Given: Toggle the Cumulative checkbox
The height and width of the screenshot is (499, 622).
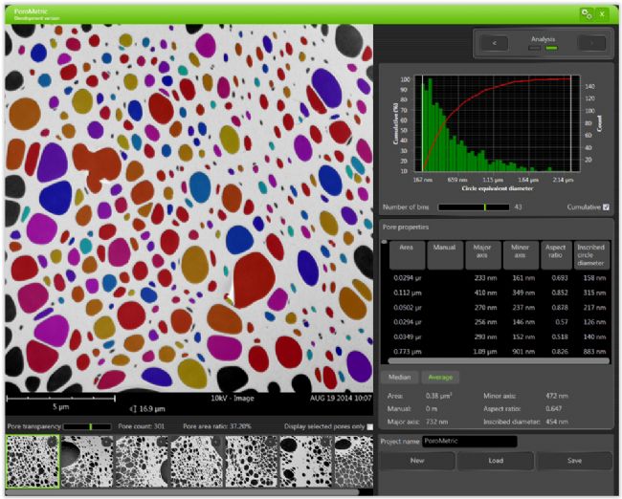Looking at the screenshot, I should coord(605,206).
